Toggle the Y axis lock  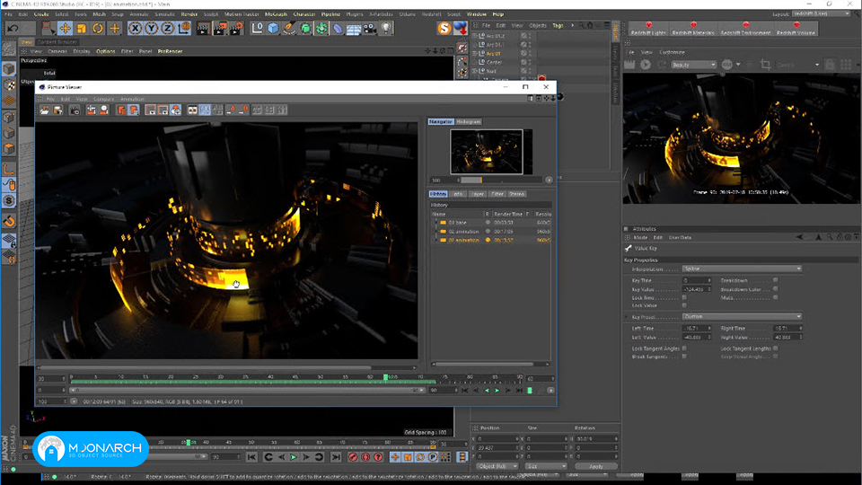pos(151,28)
